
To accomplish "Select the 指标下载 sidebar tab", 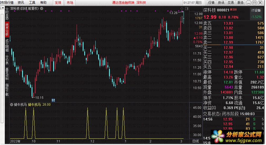I will (7, 90).
